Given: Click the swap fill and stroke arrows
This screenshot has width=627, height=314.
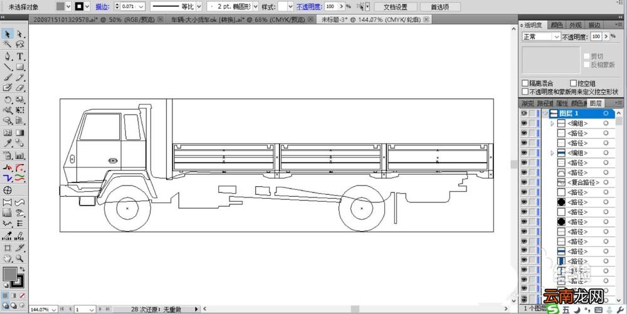Looking at the screenshot, I should click(x=22, y=270).
